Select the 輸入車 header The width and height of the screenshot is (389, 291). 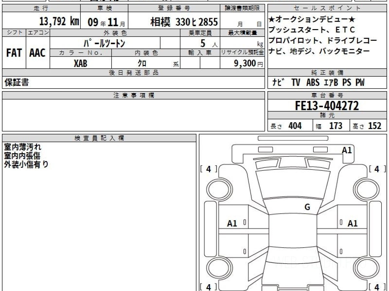pyautogui.click(x=200, y=53)
